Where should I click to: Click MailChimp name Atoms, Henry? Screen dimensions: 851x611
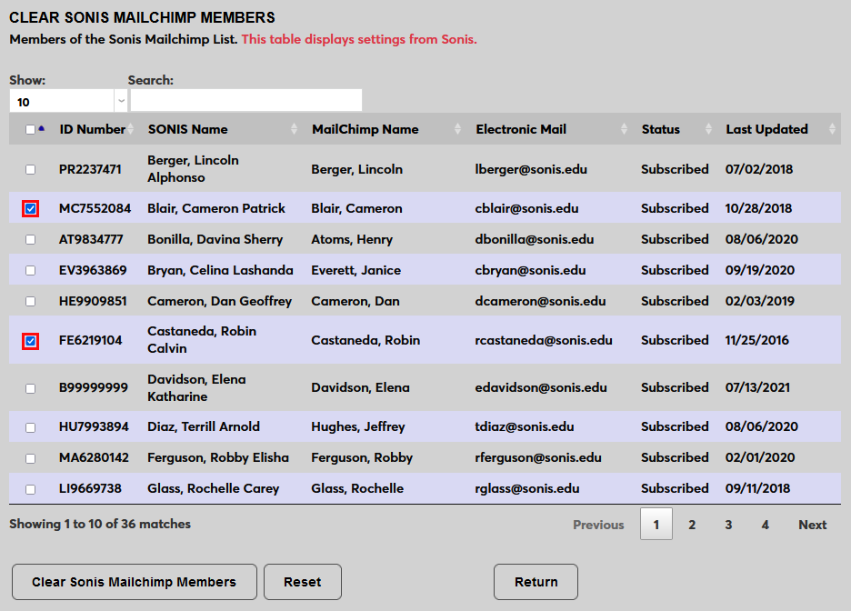click(x=352, y=239)
